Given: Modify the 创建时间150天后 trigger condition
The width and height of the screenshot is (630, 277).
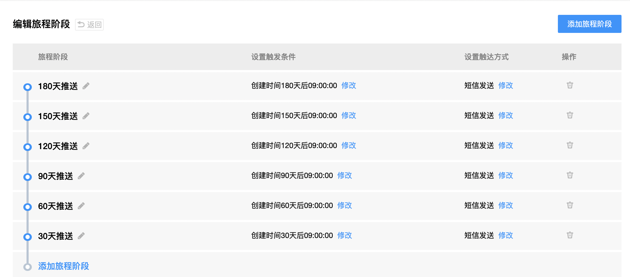Looking at the screenshot, I should coord(348,115).
